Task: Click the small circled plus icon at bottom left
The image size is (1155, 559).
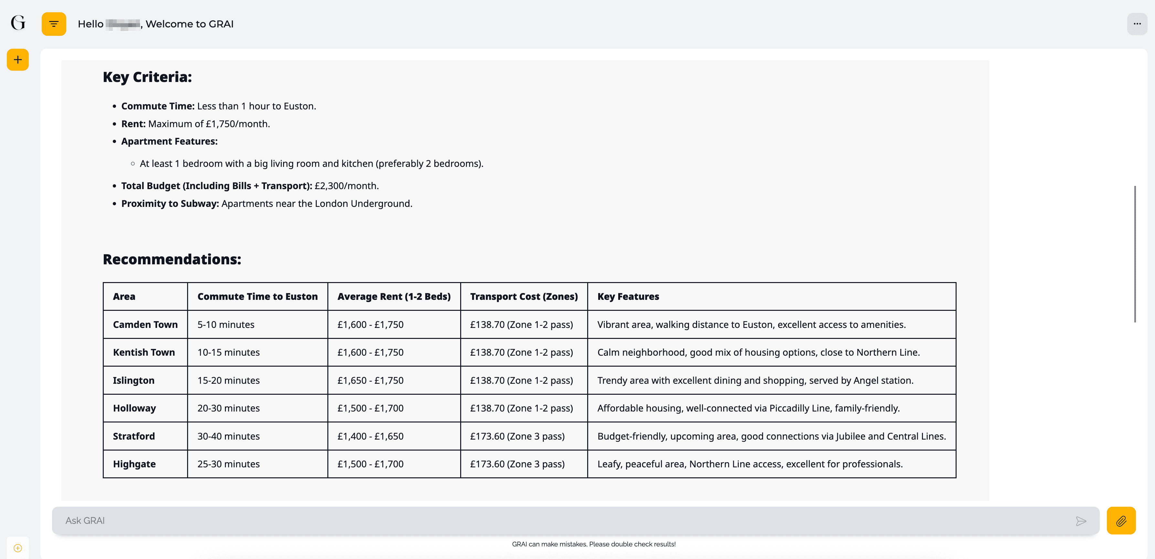Action: [18, 548]
